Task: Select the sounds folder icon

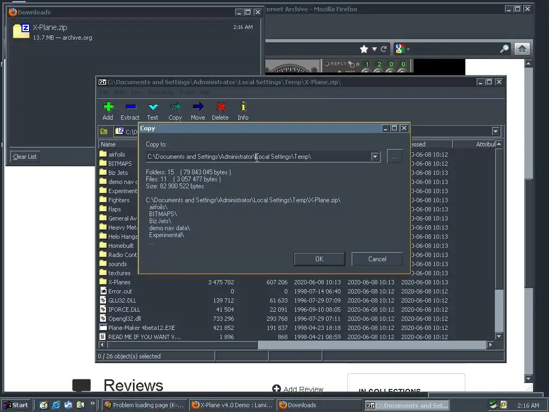Action: (103, 263)
